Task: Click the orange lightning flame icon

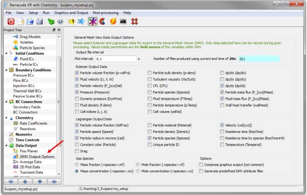Action: 113,21
